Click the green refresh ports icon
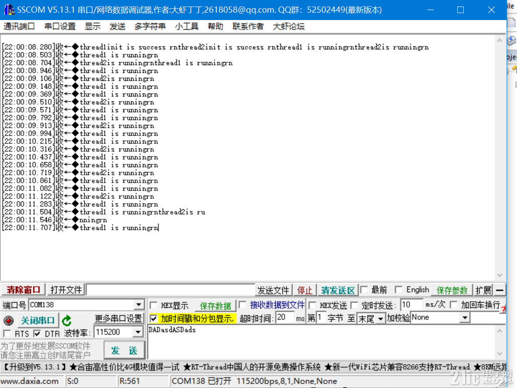This screenshot has height=388, width=517. coord(67,320)
